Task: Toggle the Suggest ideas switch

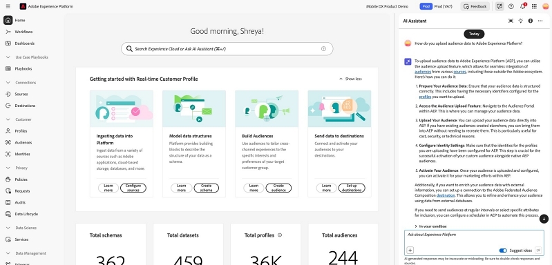Action: coord(503,251)
